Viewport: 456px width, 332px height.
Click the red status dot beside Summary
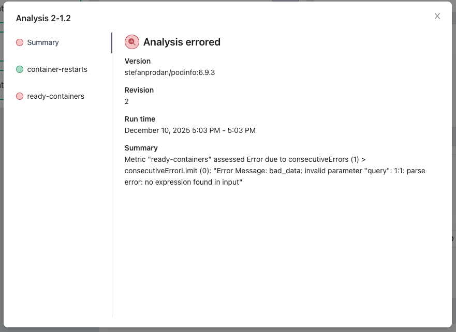(x=20, y=42)
